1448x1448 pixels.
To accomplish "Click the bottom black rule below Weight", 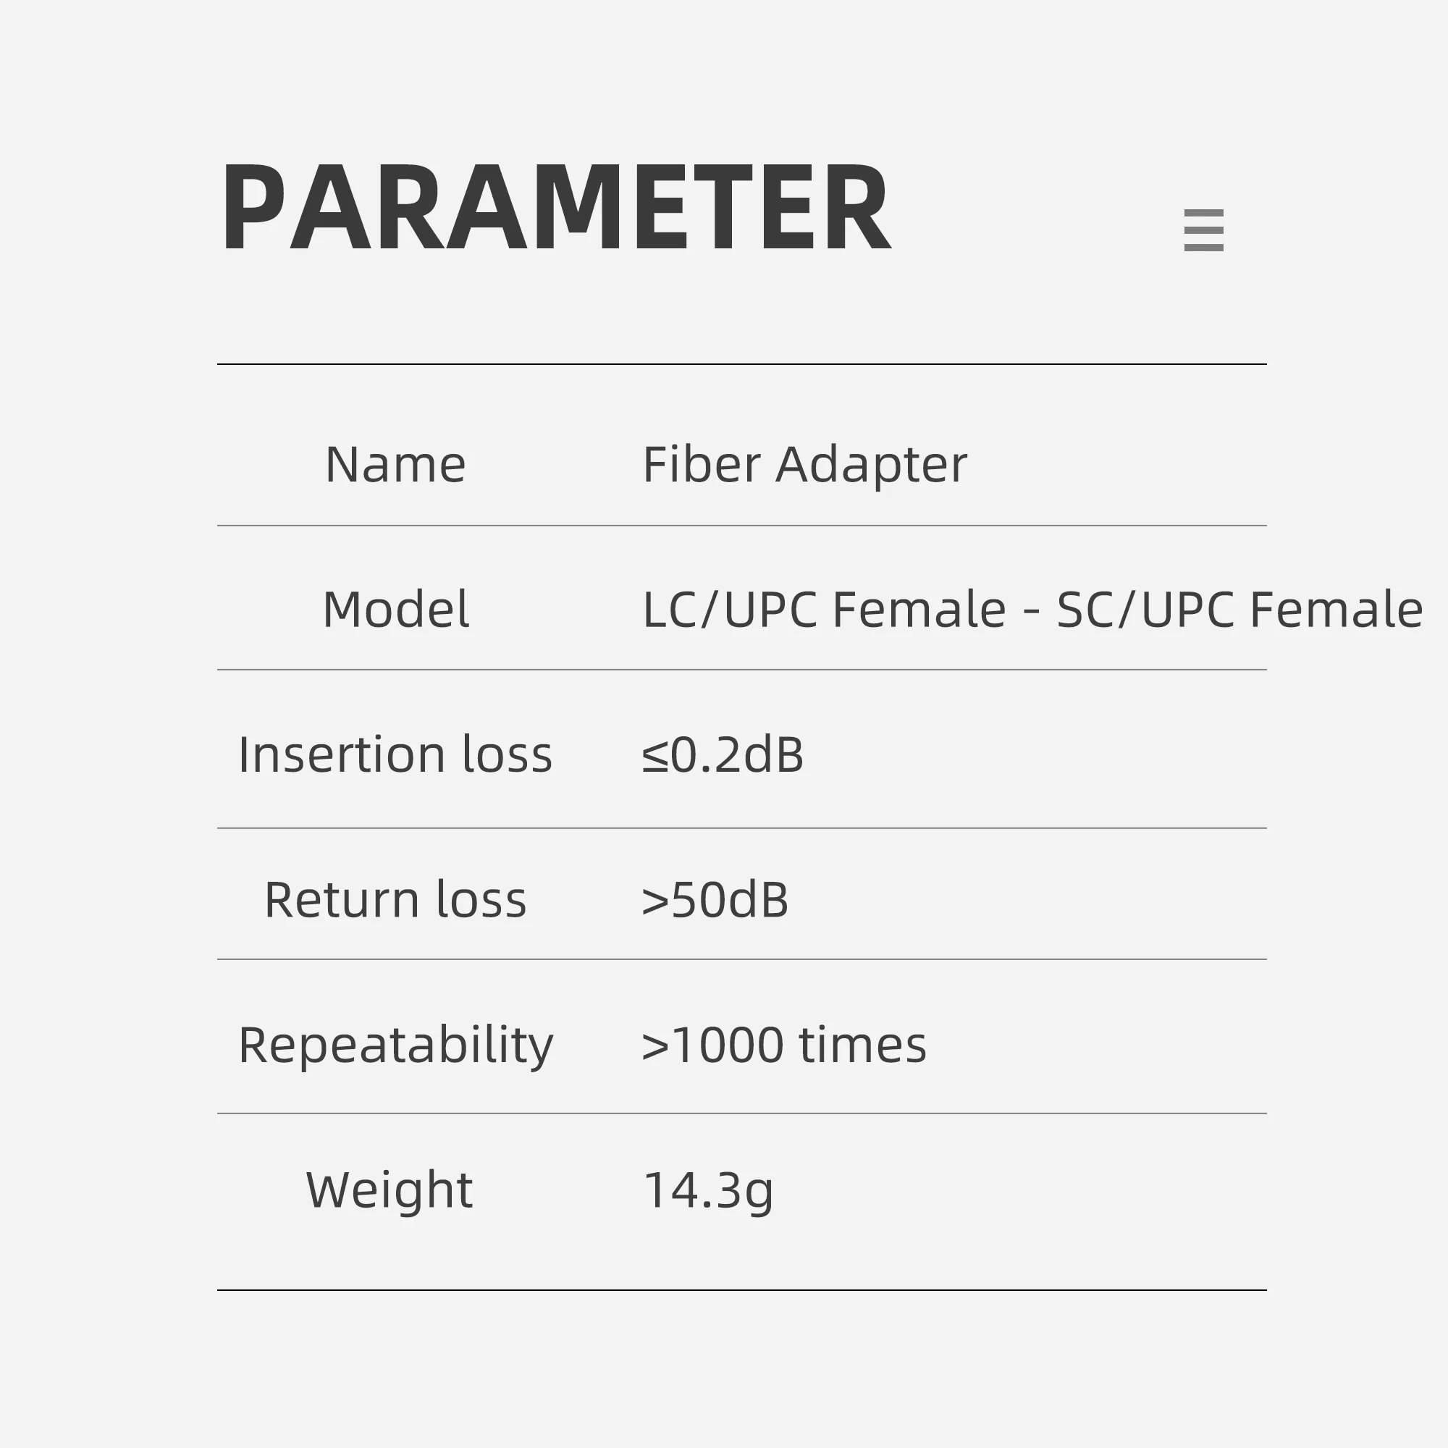I will coord(741,1290).
